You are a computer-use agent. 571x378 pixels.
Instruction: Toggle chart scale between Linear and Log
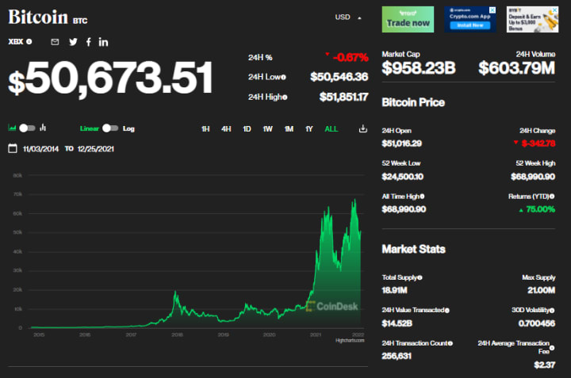click(x=110, y=128)
